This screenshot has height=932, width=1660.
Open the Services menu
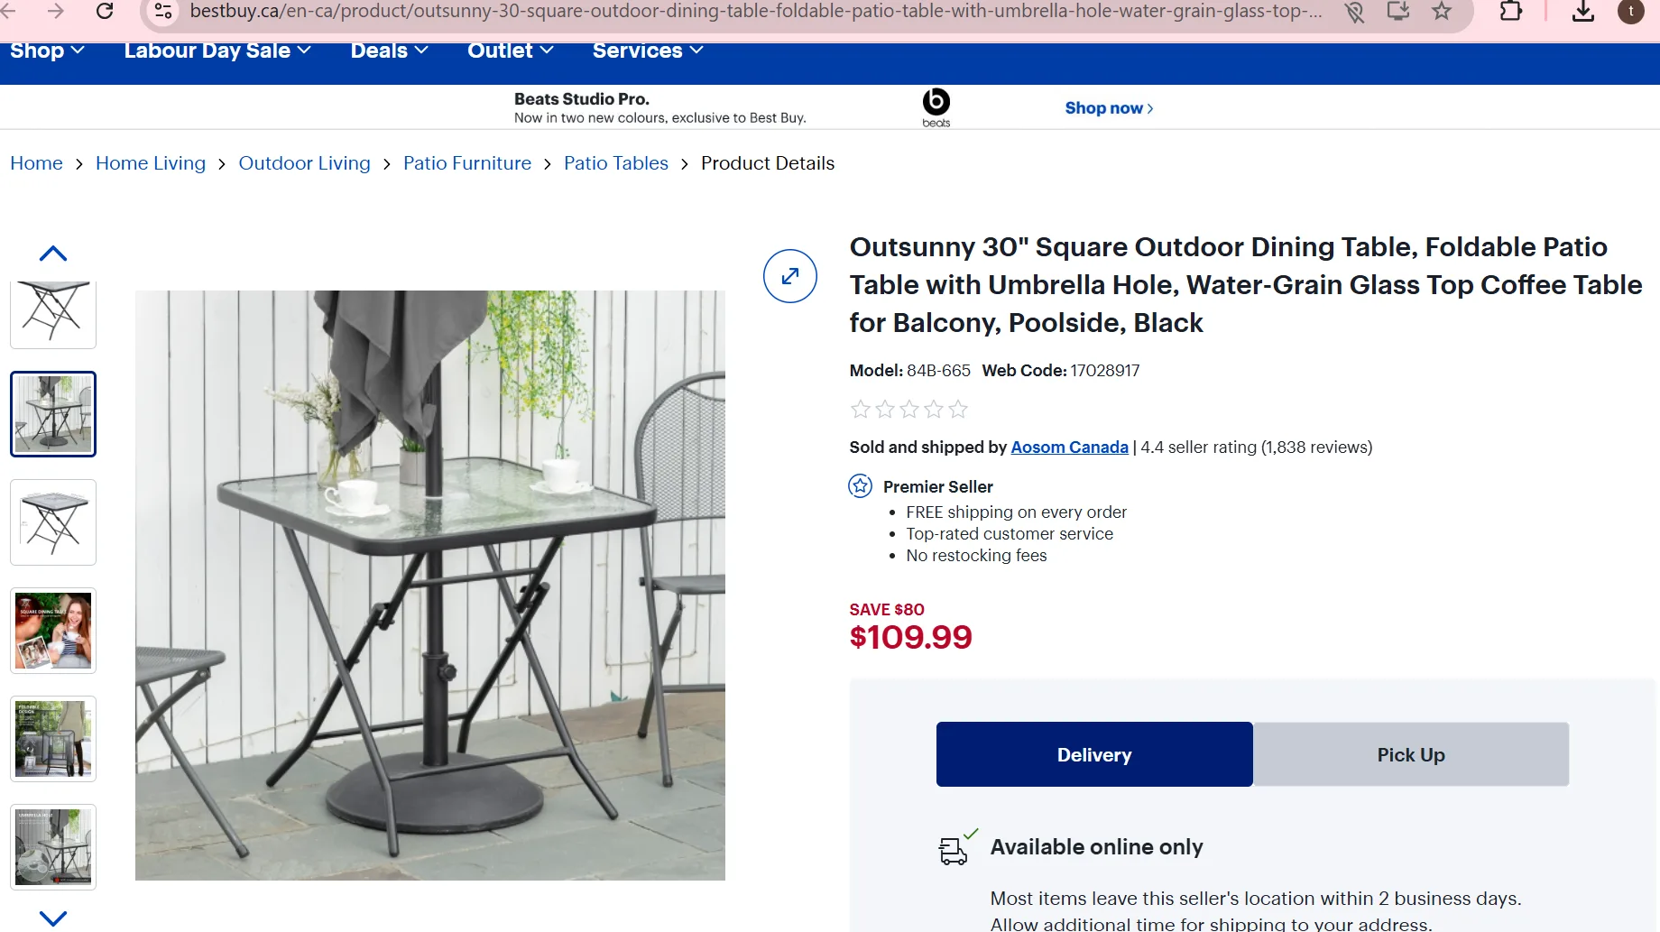(x=648, y=51)
